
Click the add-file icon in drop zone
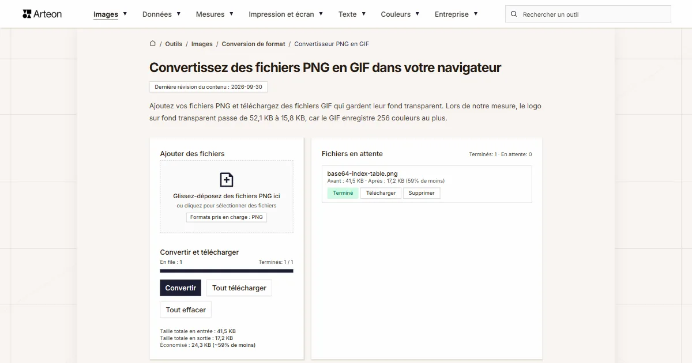click(x=227, y=180)
